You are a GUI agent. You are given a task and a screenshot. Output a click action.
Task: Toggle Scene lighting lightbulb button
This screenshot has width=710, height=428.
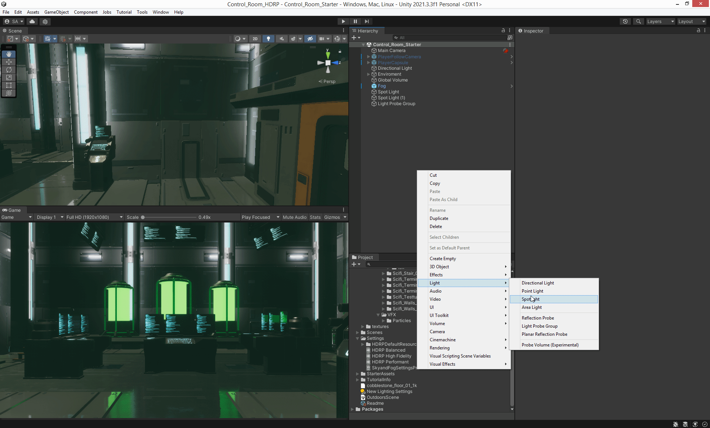pos(268,39)
